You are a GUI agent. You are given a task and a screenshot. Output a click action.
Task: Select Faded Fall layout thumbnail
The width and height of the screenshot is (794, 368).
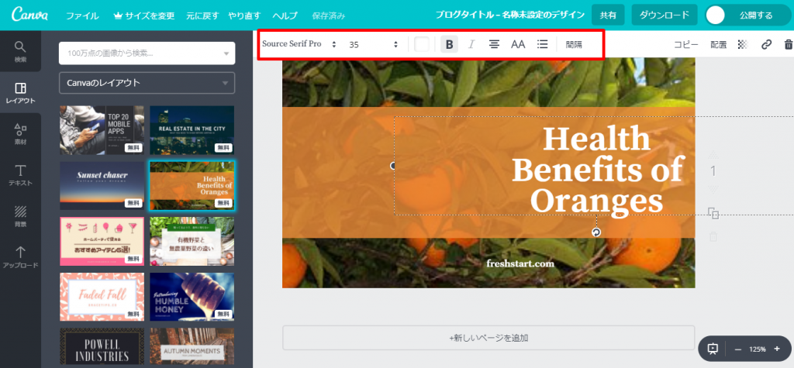click(x=102, y=297)
